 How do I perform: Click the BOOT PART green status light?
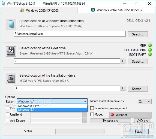150,55
